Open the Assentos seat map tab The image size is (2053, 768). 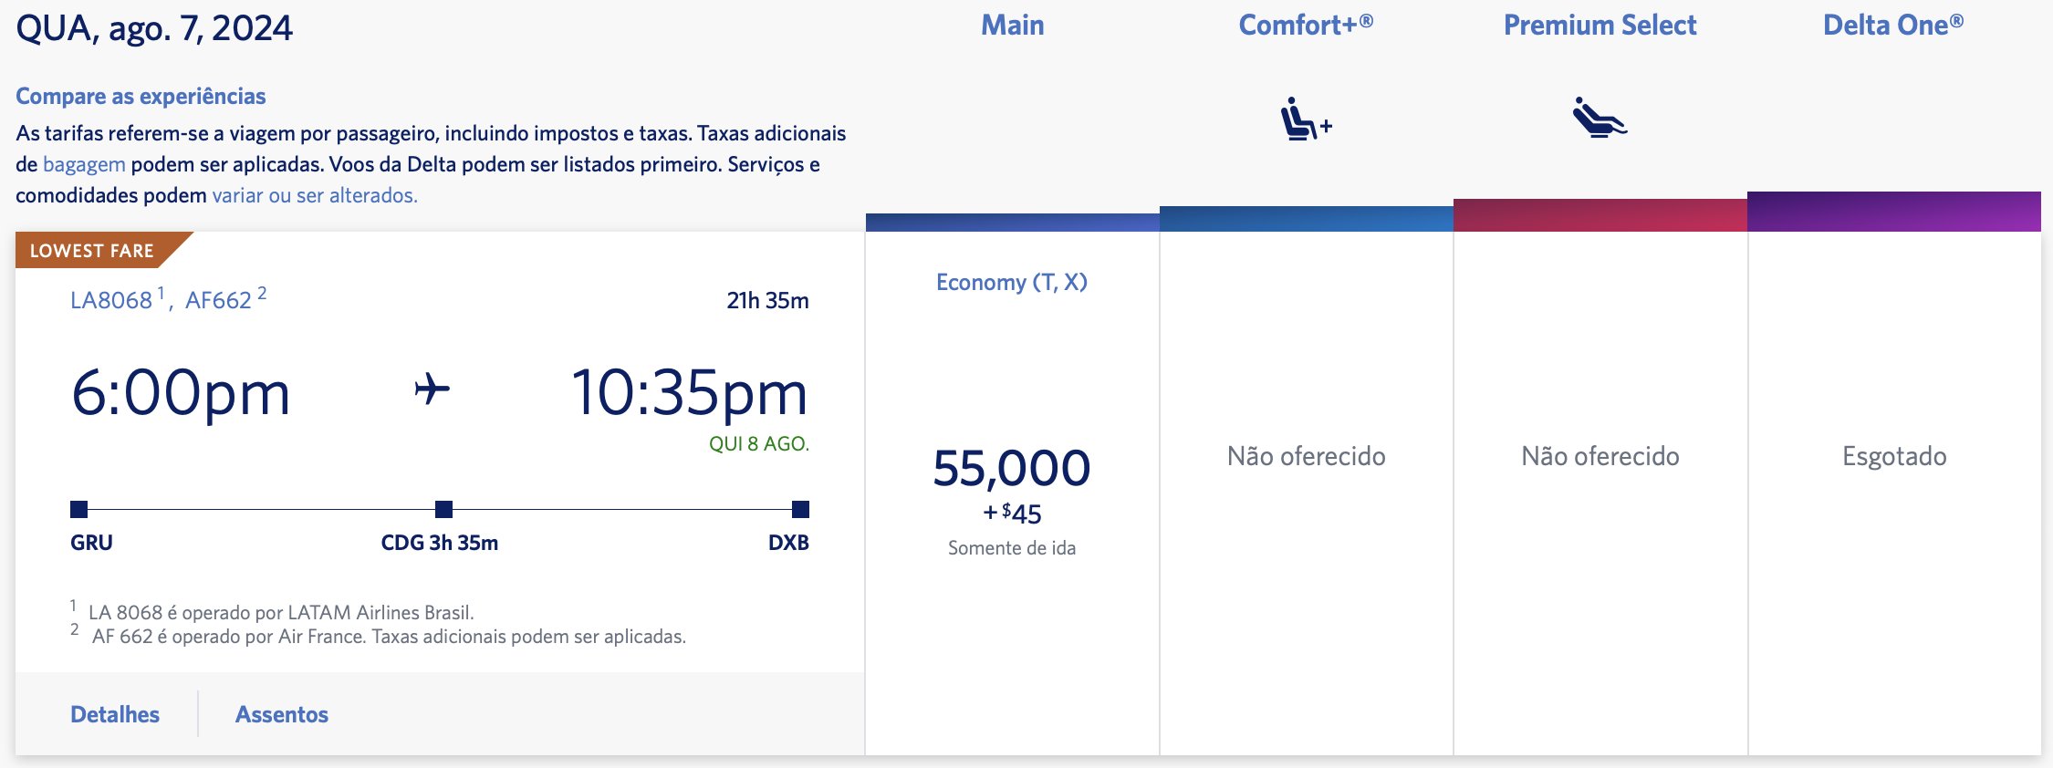pos(282,714)
